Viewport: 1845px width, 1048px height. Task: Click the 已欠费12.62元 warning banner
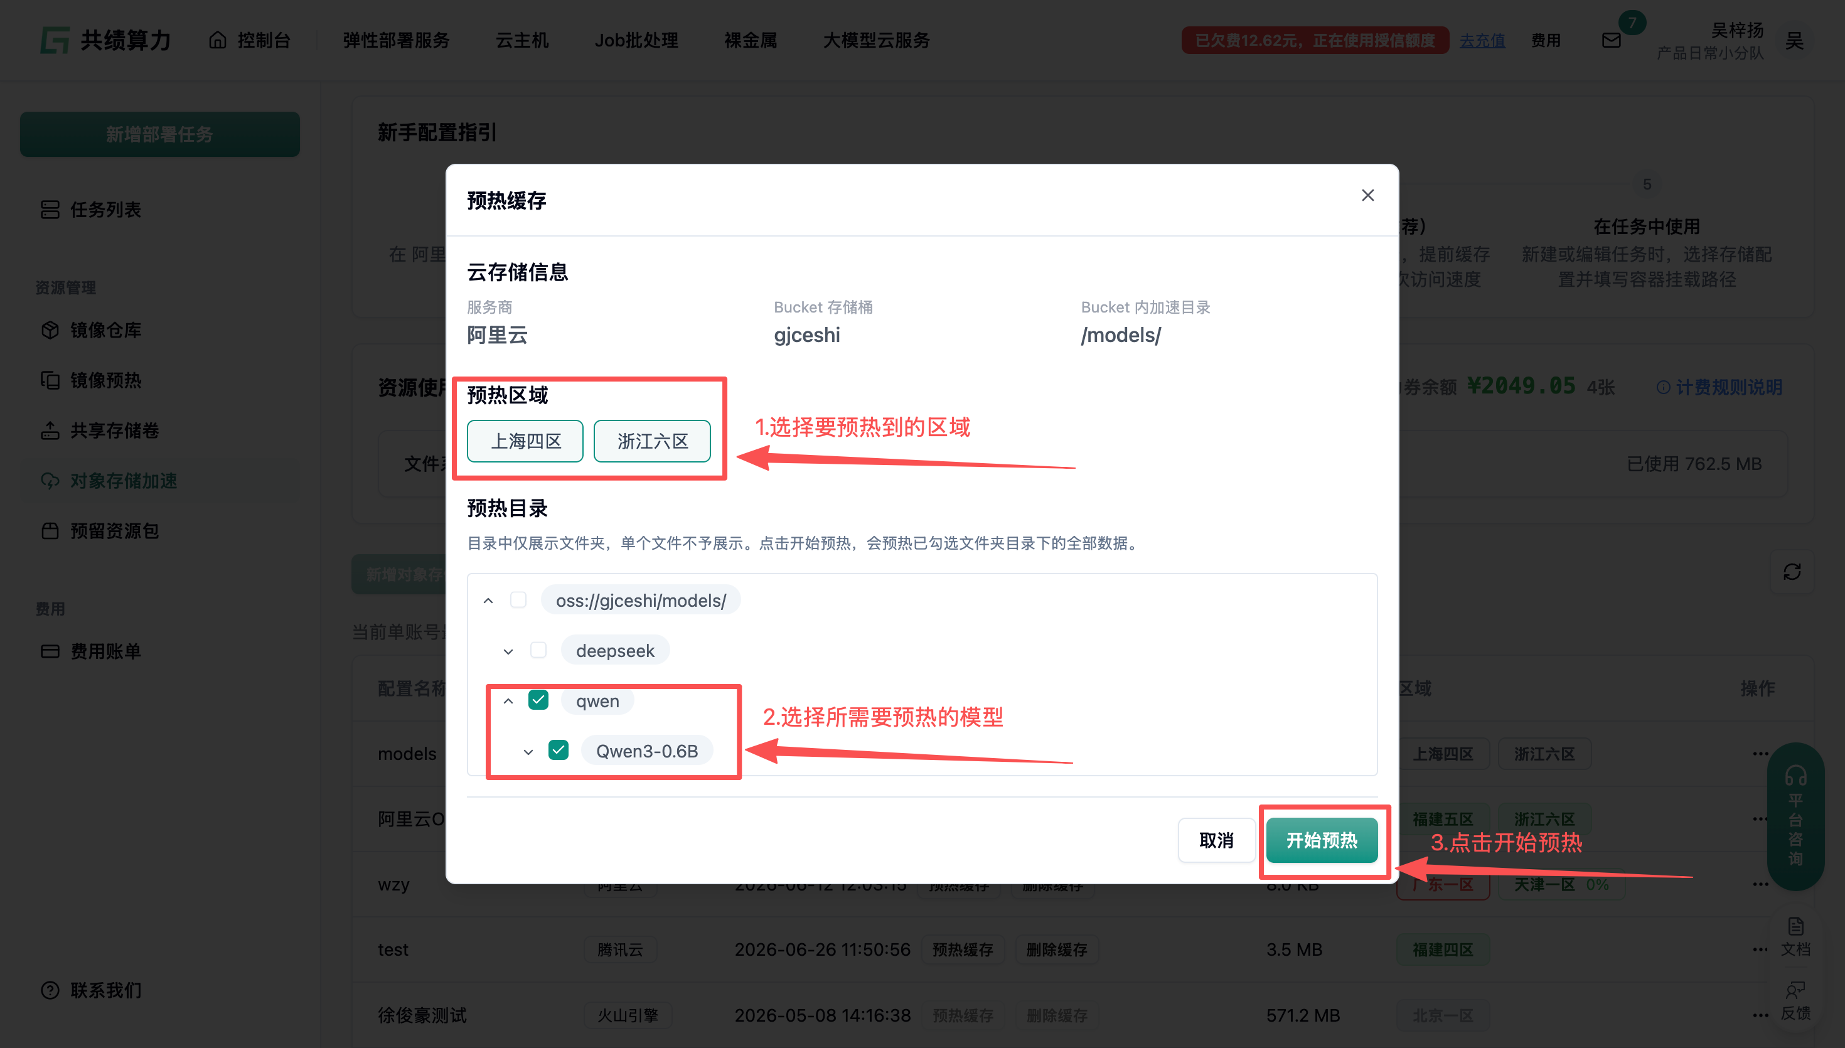1315,40
